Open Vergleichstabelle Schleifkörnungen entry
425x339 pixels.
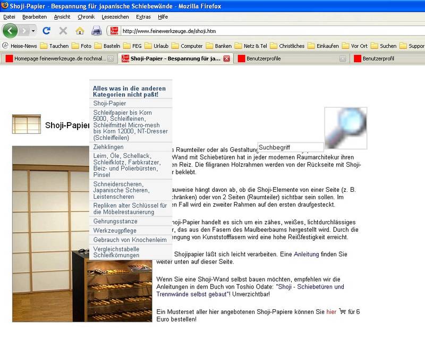131,252
